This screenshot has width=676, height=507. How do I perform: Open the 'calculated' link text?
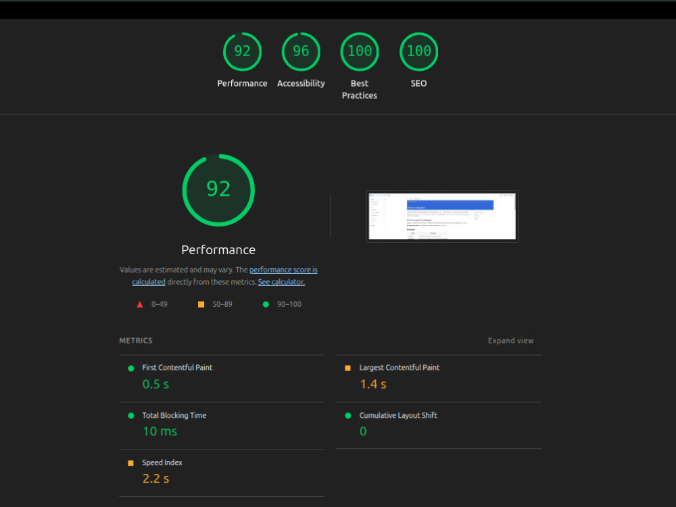[149, 282]
